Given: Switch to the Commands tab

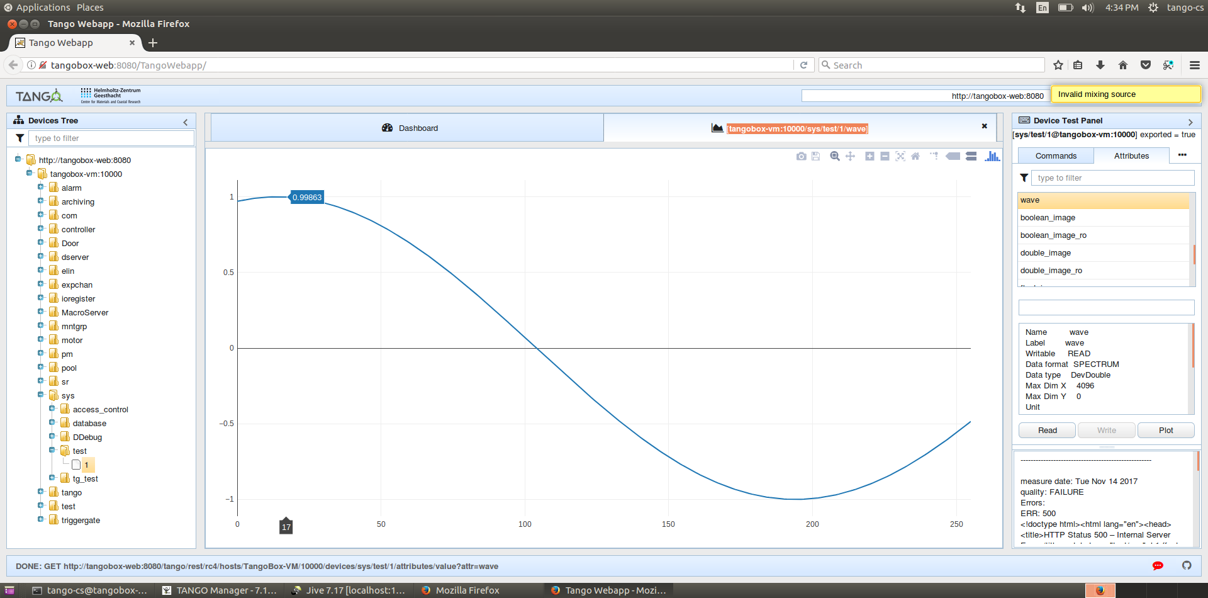Looking at the screenshot, I should coord(1056,156).
